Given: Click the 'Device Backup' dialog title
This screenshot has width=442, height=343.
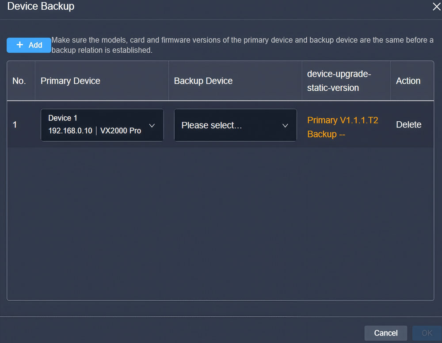Looking at the screenshot, I should (x=41, y=7).
